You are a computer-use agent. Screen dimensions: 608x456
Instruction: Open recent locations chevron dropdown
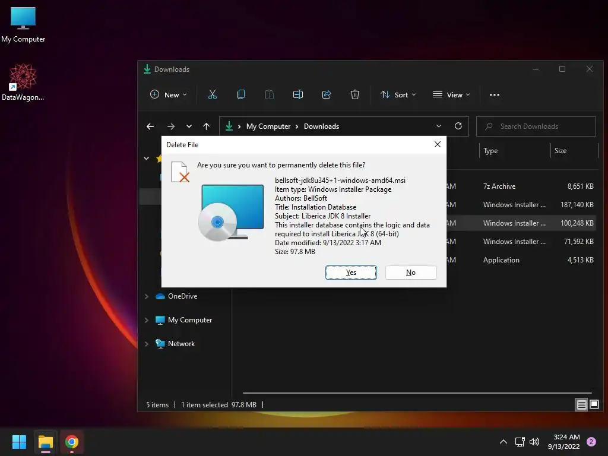(189, 126)
